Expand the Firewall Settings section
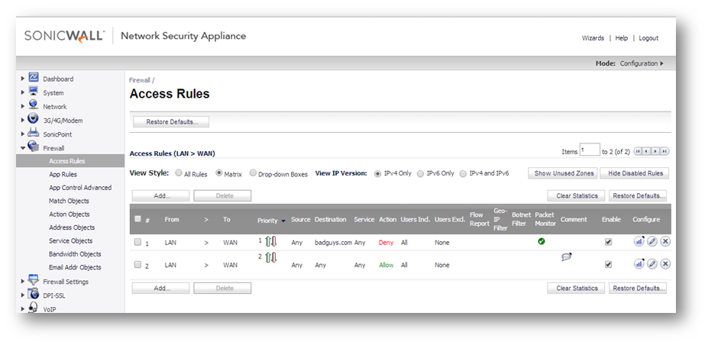This screenshot has height=345, width=708. click(x=23, y=282)
